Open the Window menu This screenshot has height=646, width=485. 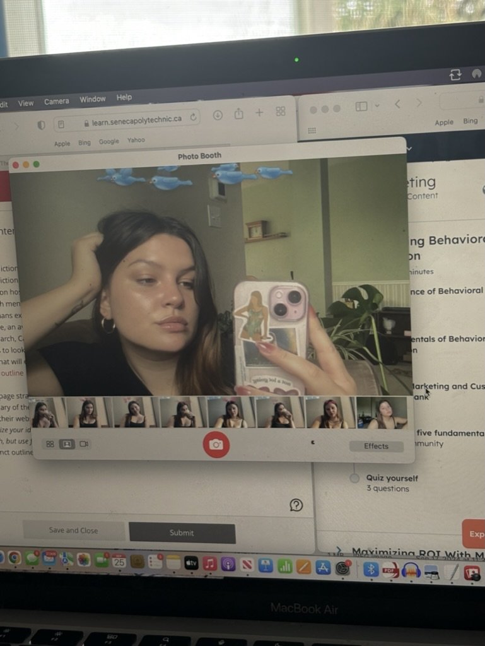(92, 99)
